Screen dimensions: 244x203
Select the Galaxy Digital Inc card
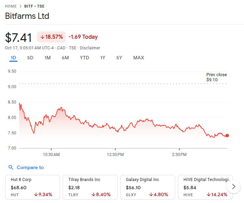[x=148, y=187]
